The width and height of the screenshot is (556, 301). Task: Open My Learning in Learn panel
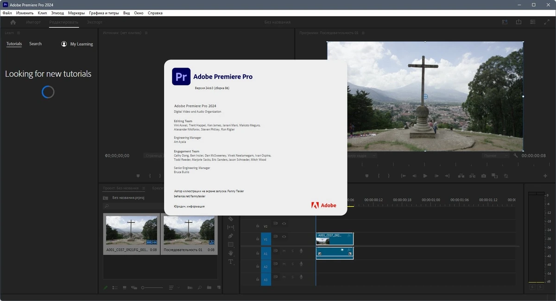point(77,44)
